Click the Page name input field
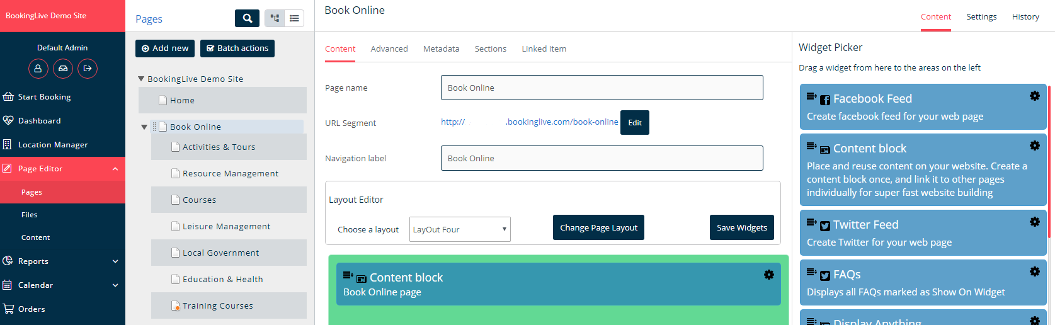Viewport: 1055px width, 325px height. [x=602, y=88]
